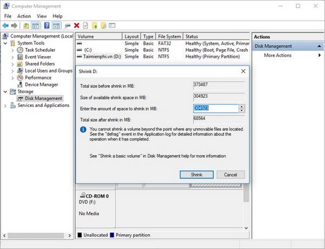
Task: Select Event Viewer in the tree
Action: pos(38,57)
